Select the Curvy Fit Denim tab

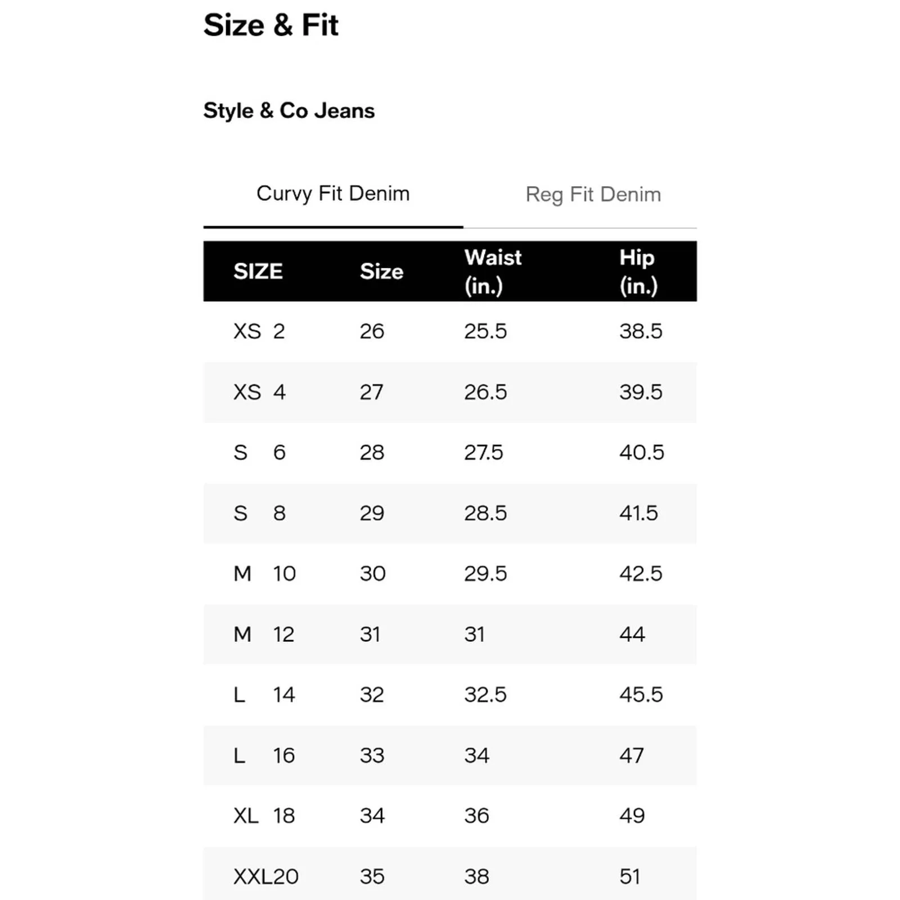[x=333, y=194]
